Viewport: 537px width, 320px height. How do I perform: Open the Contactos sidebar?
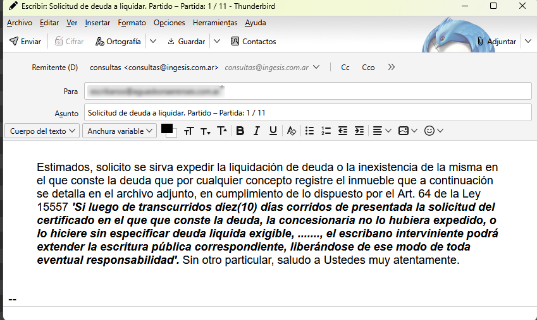click(x=253, y=42)
